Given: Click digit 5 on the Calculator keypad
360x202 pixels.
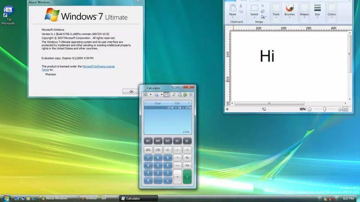Looking at the screenshot, I should click(158, 165).
